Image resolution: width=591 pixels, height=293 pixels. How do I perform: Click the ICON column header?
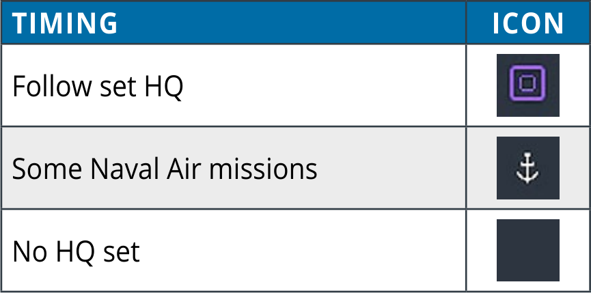[x=527, y=23]
